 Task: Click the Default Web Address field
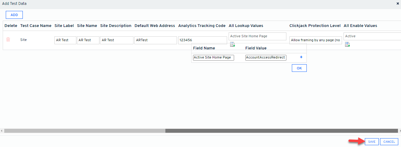(155, 40)
